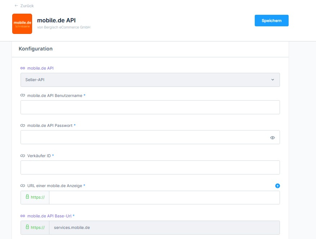Image resolution: width=316 pixels, height=239 pixels.
Task: Select the Verkäufer ID input field
Action: coord(150,168)
